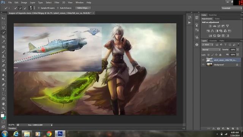Open the History panel icon
Image resolution: width=243 pixels, height=137 pixels.
[190, 18]
